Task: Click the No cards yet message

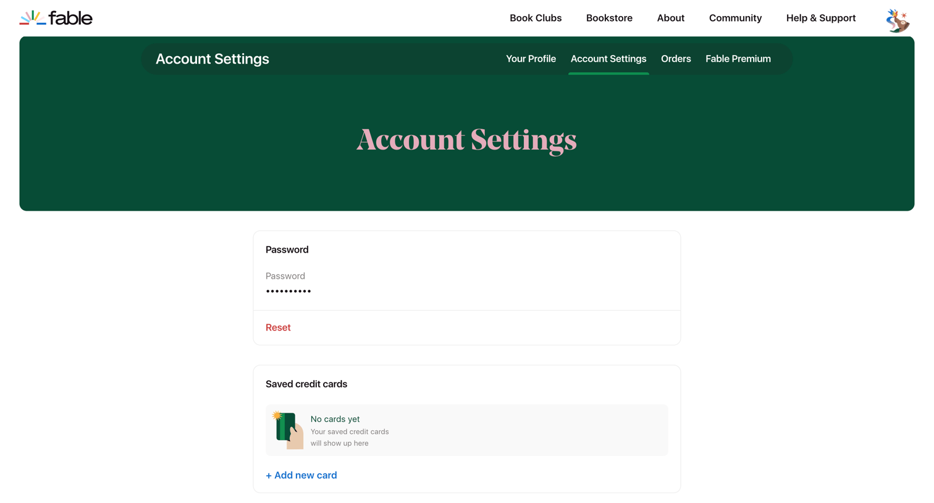Action: (x=335, y=419)
